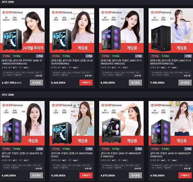Click the 안전배송 badge on the 8,460,000원 PC
The image size is (193, 182).
(56, 56)
